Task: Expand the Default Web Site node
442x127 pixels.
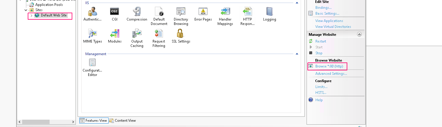Action: 31,15
